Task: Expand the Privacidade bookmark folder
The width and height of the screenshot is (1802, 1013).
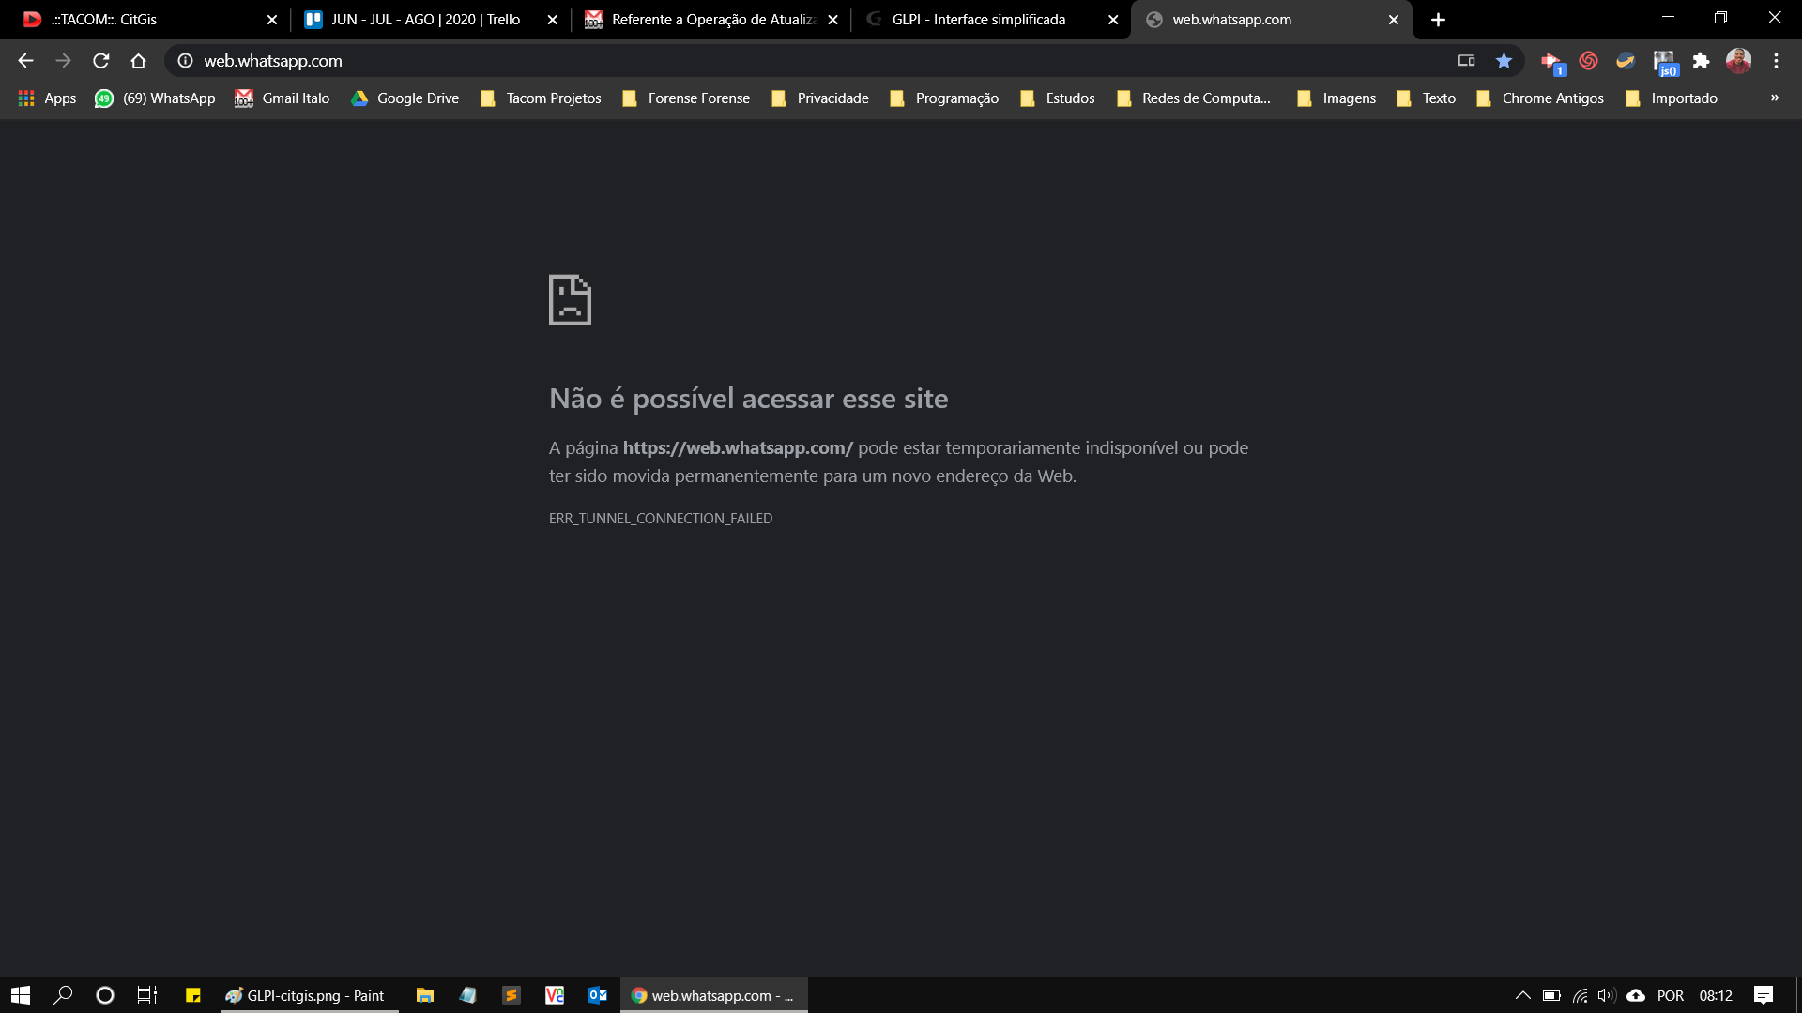Action: coord(820,98)
